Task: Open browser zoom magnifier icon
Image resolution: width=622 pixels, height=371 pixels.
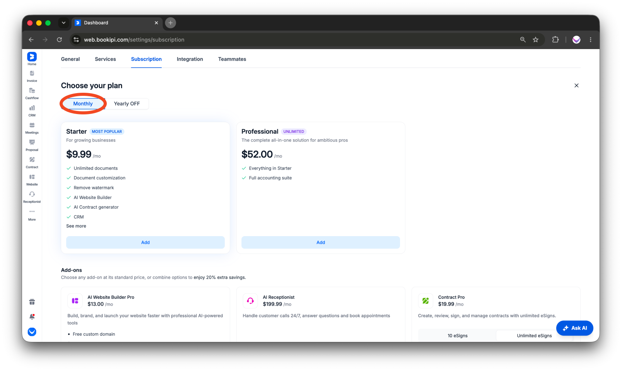Action: (x=523, y=39)
